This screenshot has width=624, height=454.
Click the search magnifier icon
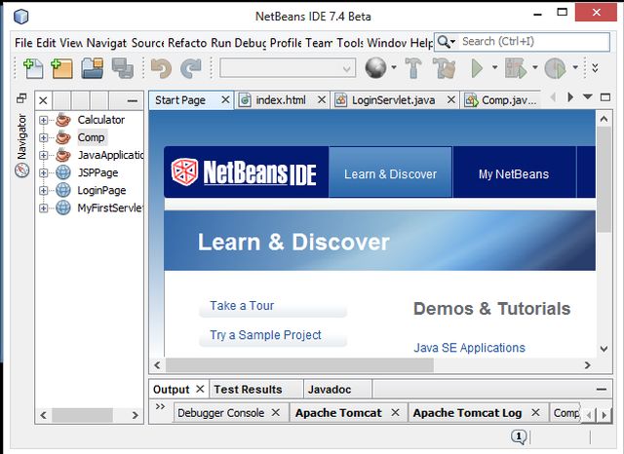(443, 41)
